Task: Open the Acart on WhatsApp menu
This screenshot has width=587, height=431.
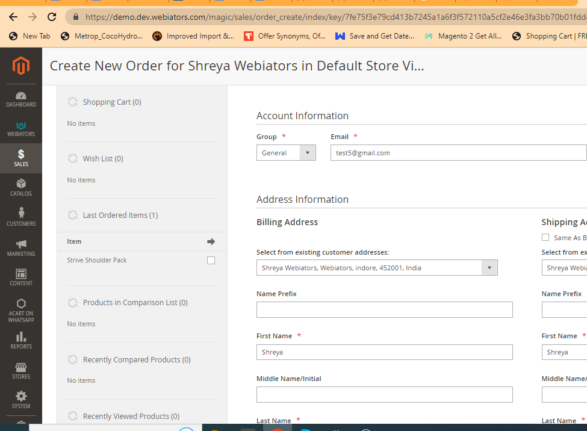Action: 21,310
